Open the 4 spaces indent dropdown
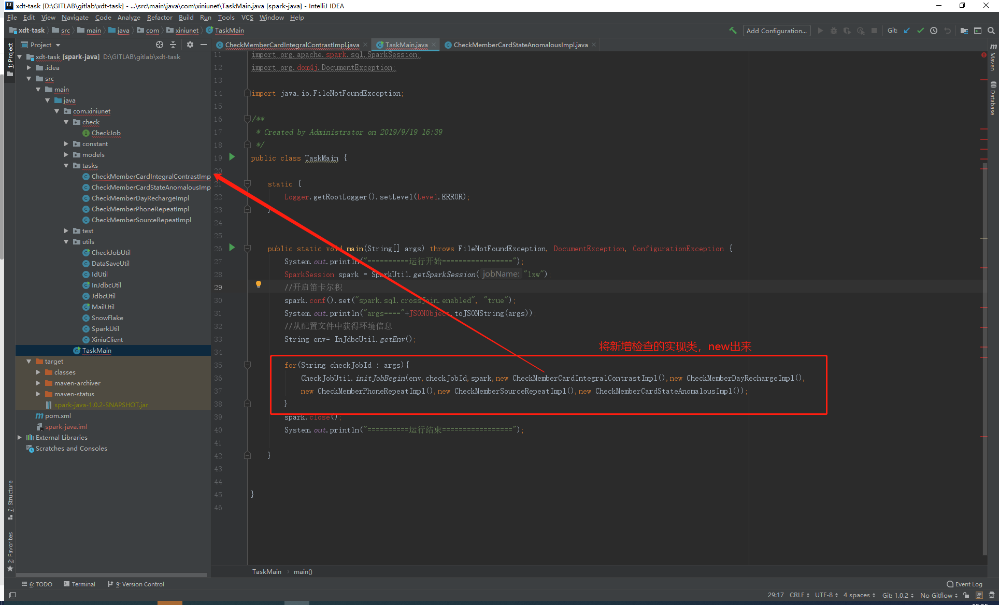This screenshot has width=999, height=605. click(x=859, y=595)
